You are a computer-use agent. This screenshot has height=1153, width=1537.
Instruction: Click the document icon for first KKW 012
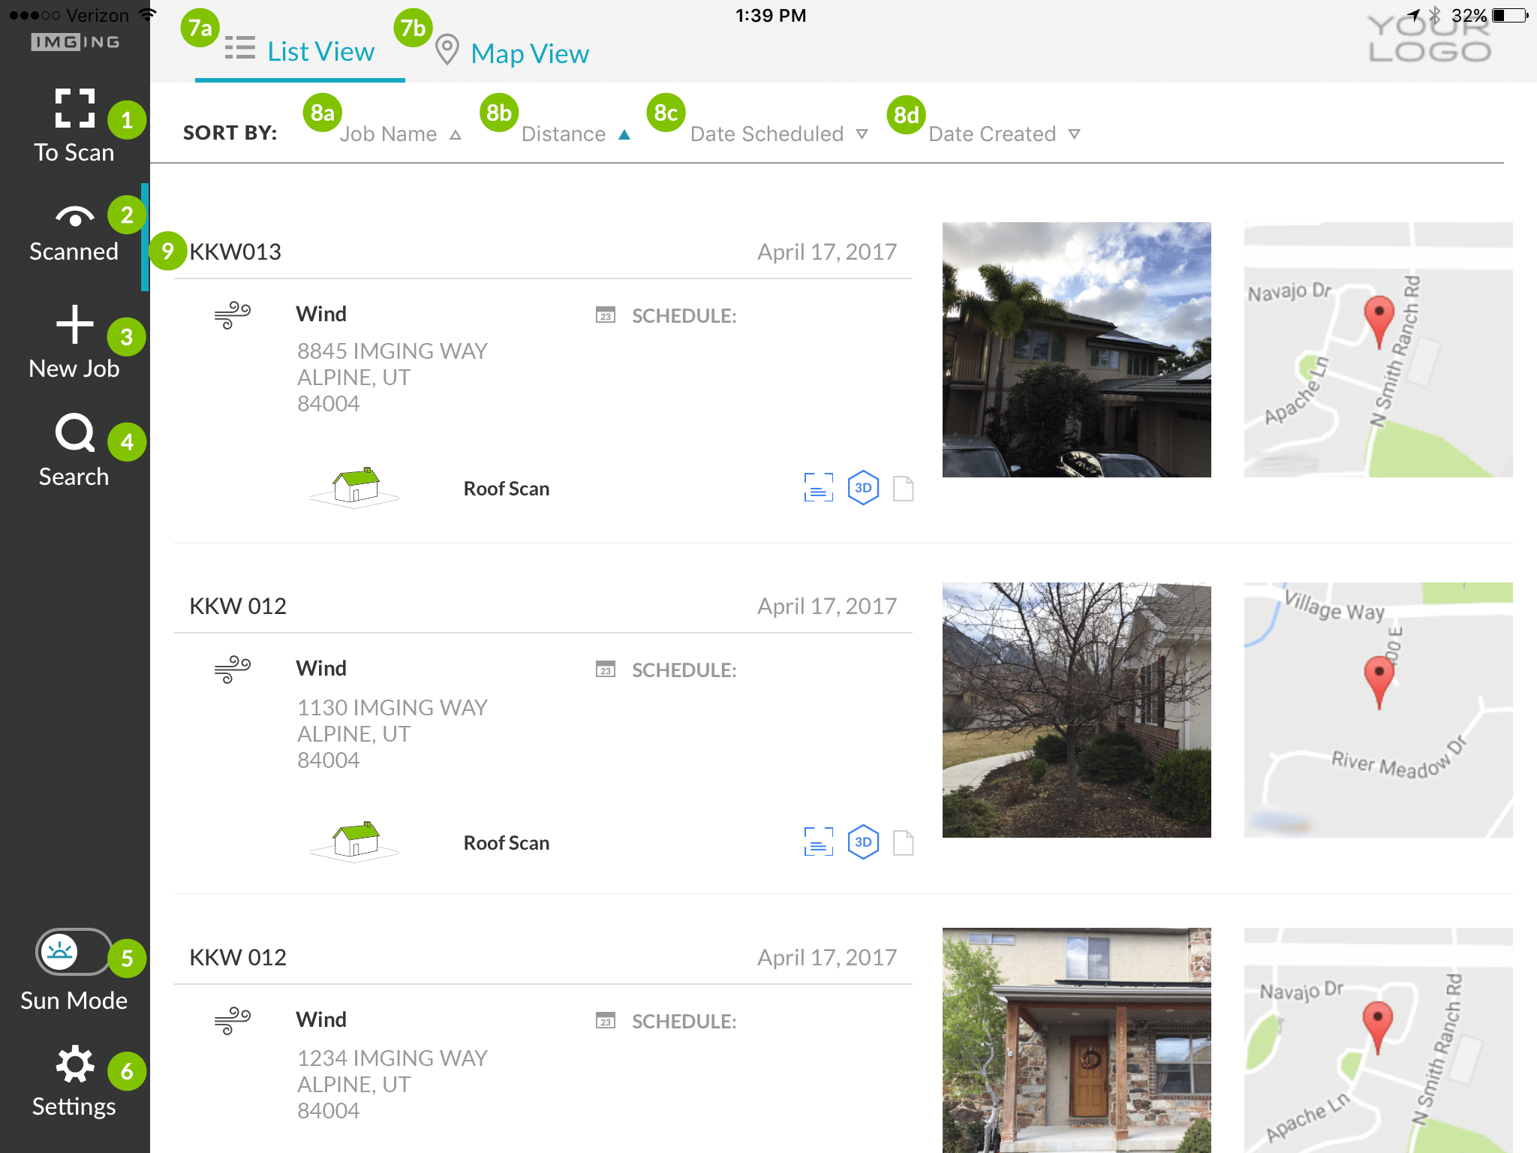pyautogui.click(x=904, y=843)
